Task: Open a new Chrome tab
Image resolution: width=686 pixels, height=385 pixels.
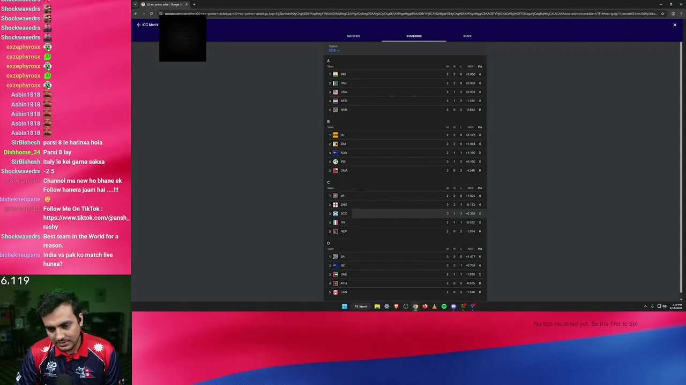Action: 194,4
